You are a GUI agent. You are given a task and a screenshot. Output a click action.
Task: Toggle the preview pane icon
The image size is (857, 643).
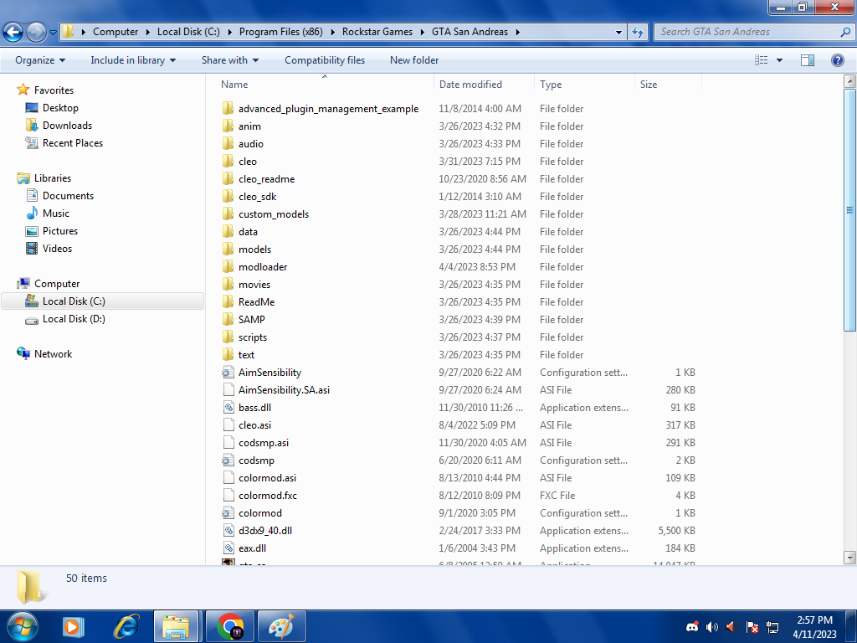pos(808,60)
